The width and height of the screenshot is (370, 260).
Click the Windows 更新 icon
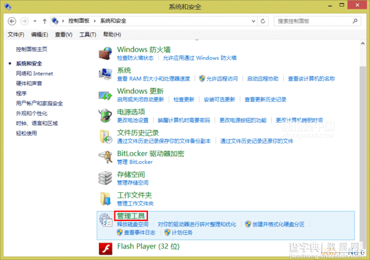click(x=105, y=95)
